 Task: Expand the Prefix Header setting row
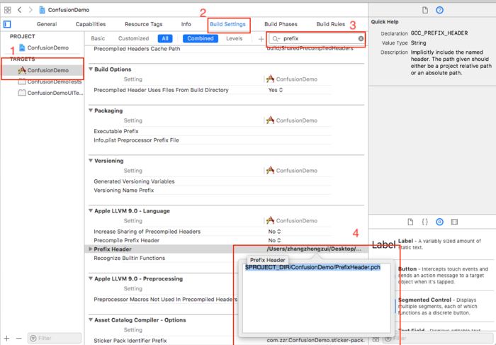(91, 249)
